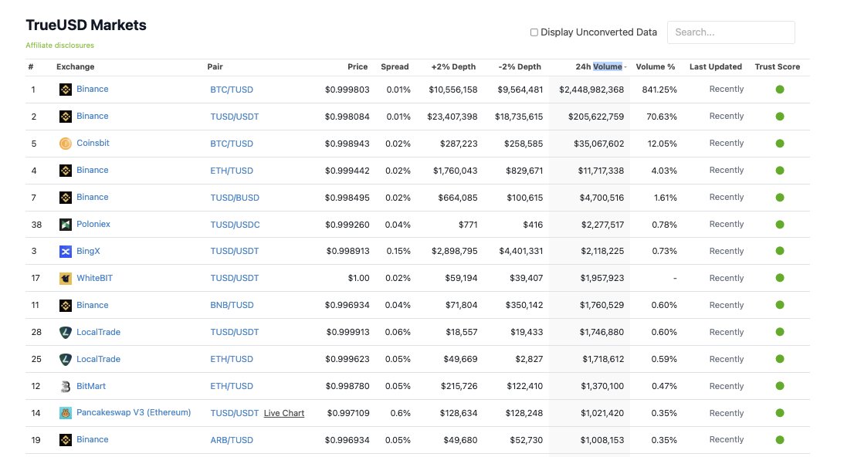Screen dimensions: 854x457
Task: Sort table by Exchange column header
Action: tap(75, 66)
